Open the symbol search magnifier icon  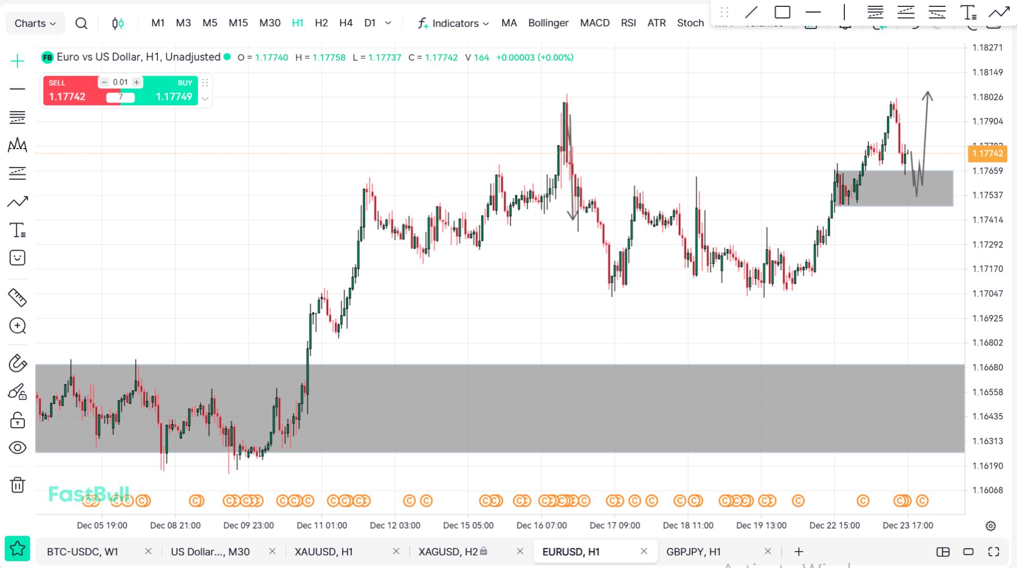tap(81, 23)
